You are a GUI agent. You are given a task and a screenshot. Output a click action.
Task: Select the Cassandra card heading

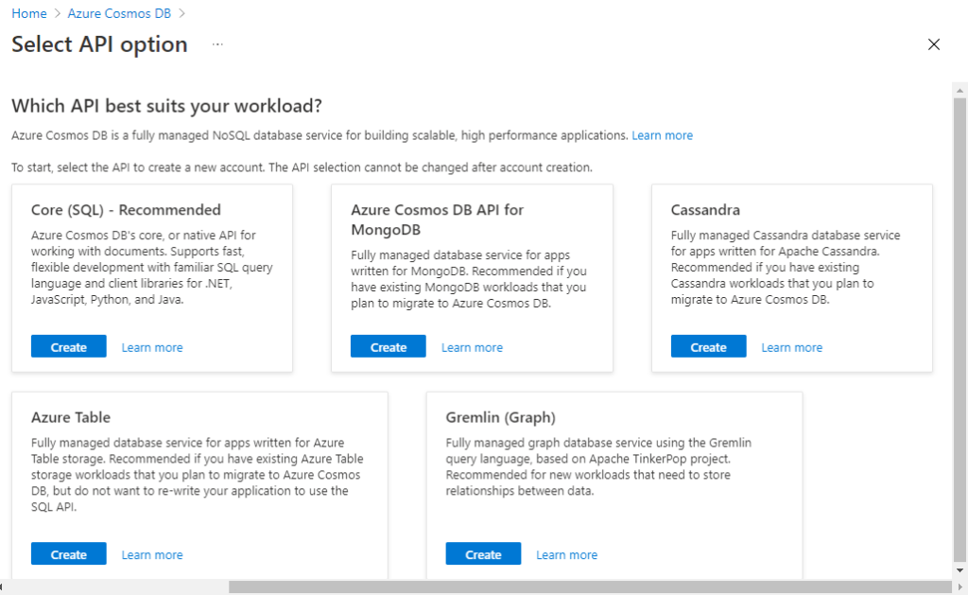705,210
